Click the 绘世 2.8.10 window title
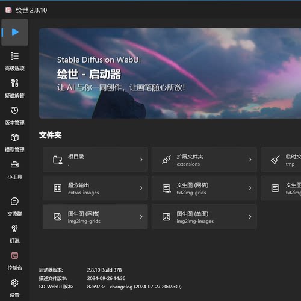 [x=31, y=10]
